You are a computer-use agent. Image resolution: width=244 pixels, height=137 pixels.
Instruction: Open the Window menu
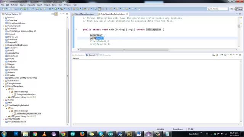click(x=67, y=5)
